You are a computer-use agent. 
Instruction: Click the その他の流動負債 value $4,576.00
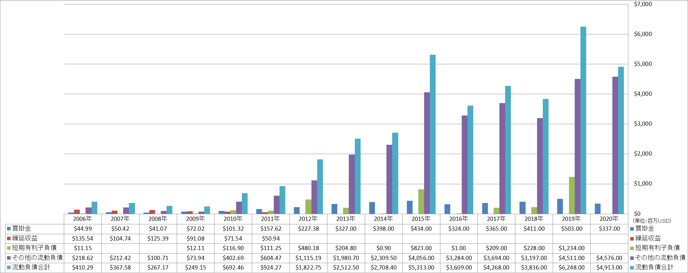(609, 258)
